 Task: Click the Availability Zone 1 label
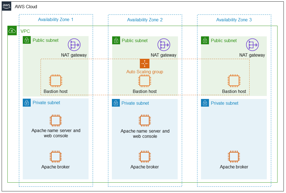pos(56,19)
